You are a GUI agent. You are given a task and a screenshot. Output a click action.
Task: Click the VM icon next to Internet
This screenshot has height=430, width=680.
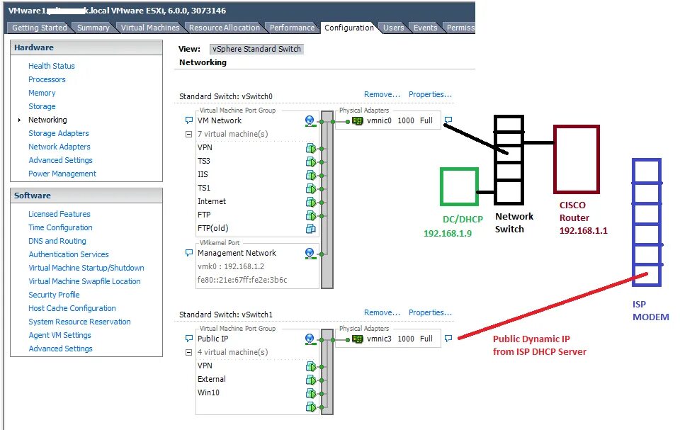[311, 202]
